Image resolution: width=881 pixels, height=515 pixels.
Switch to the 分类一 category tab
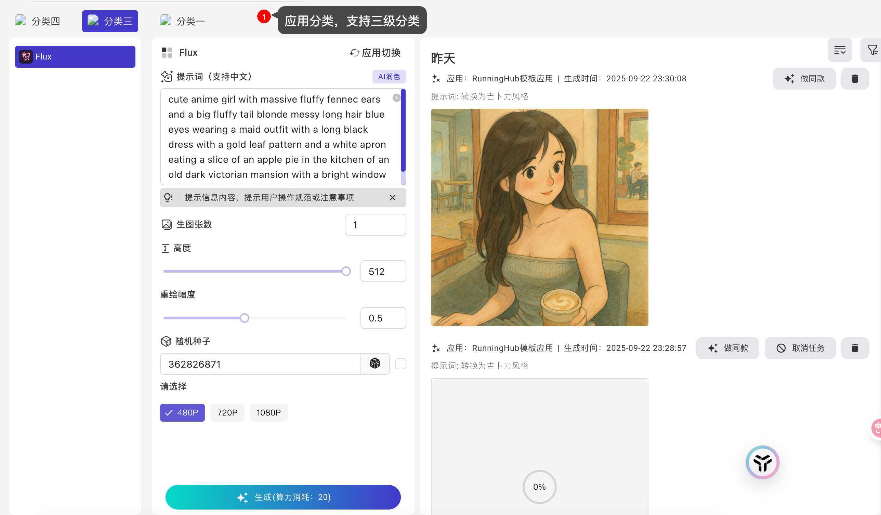(183, 21)
